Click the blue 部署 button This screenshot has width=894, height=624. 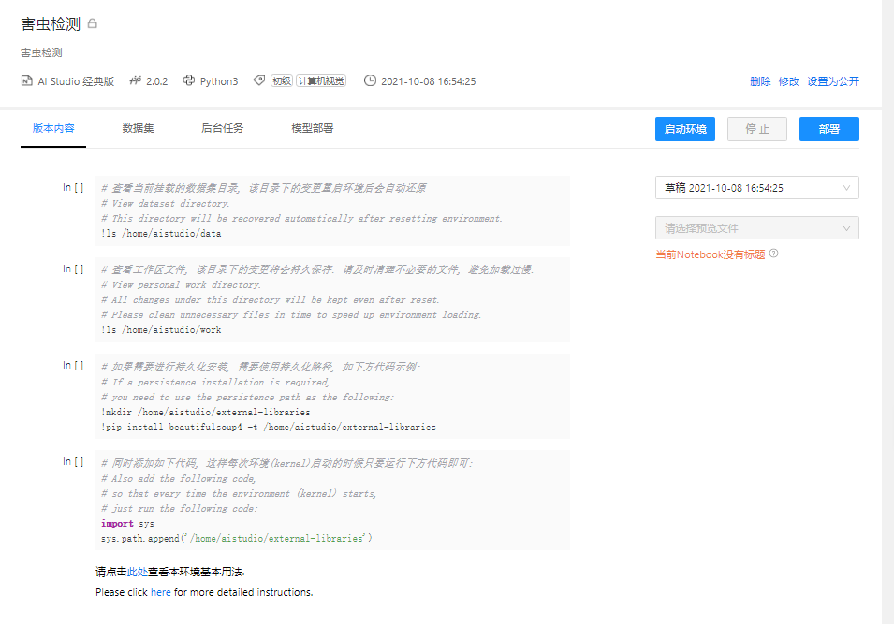829,129
